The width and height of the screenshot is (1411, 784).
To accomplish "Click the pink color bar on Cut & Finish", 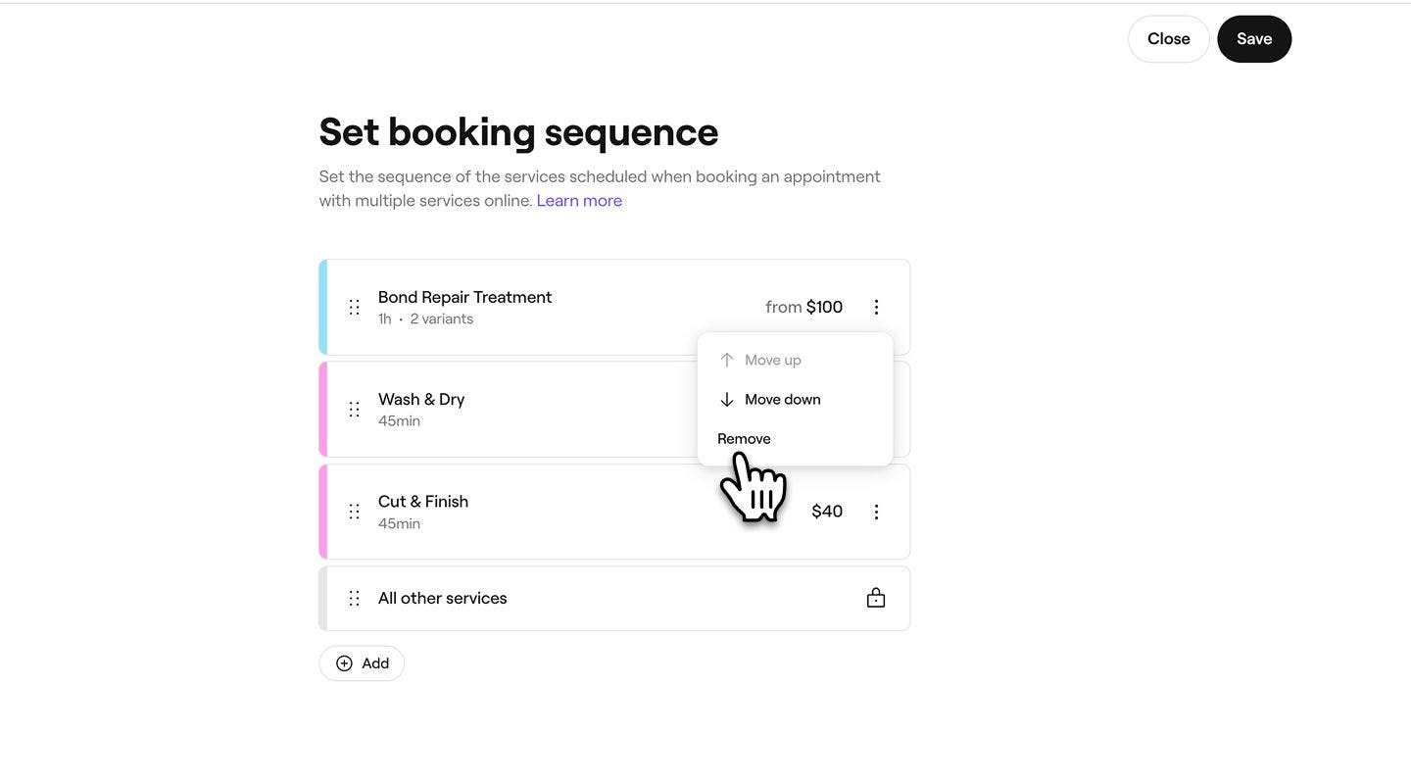I will (x=322, y=512).
